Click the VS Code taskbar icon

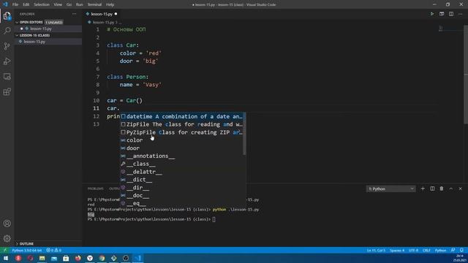pyautogui.click(x=137, y=258)
